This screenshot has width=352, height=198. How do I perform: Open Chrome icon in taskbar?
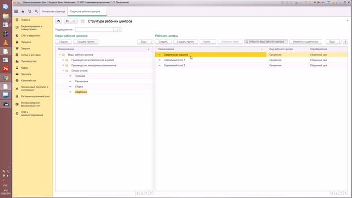[5, 78]
